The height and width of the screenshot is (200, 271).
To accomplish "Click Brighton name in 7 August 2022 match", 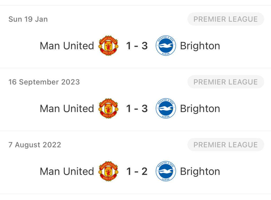I will point(200,171).
